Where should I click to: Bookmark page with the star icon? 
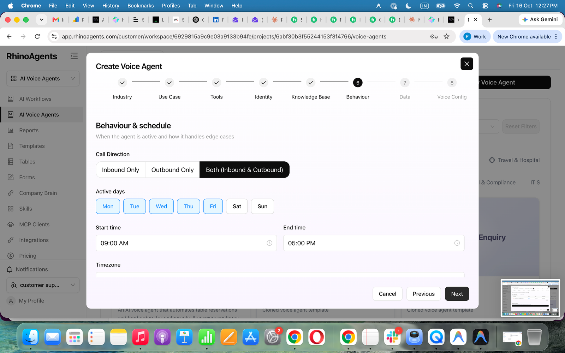(x=446, y=36)
